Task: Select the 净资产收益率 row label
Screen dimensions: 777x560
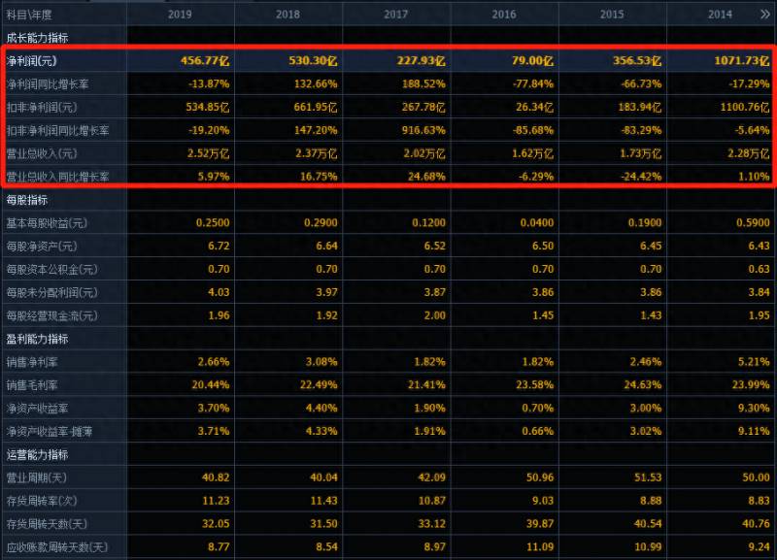Action: [37, 409]
